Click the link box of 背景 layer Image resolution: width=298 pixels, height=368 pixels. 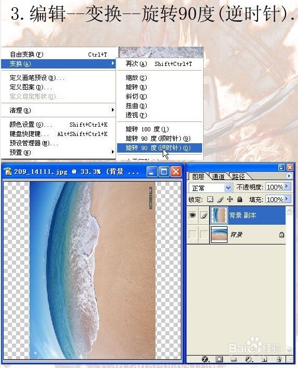[x=204, y=234]
